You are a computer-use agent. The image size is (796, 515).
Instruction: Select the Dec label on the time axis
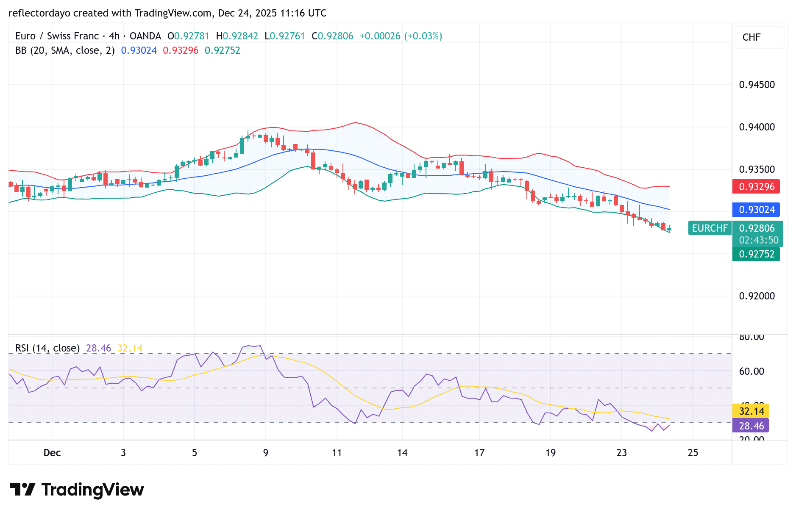(53, 452)
